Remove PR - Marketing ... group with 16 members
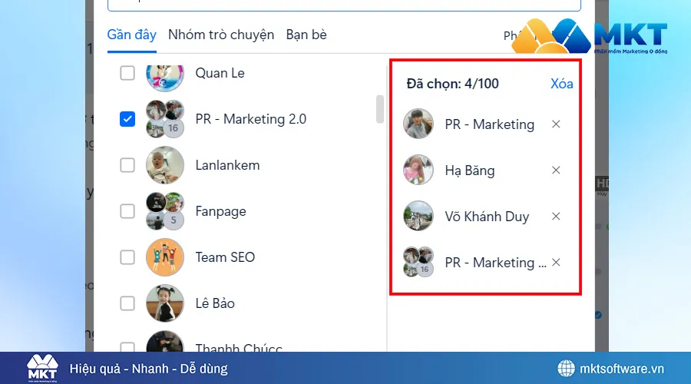The image size is (691, 384). pyautogui.click(x=556, y=263)
